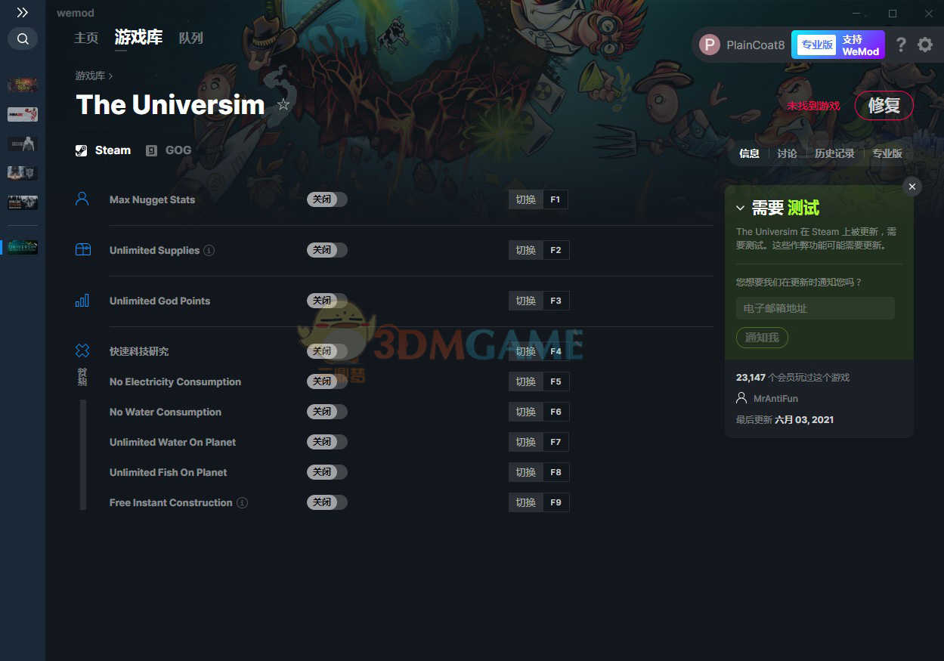Show info icon beside Unlimited Supplies

[x=209, y=250]
